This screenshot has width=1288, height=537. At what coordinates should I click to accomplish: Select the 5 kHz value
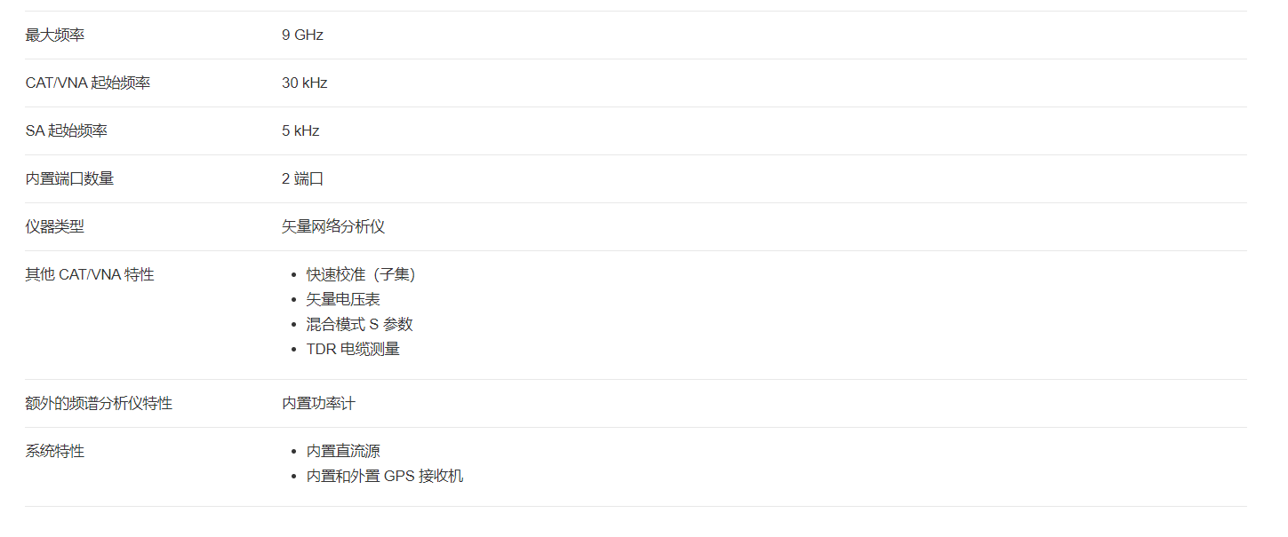[x=300, y=131]
